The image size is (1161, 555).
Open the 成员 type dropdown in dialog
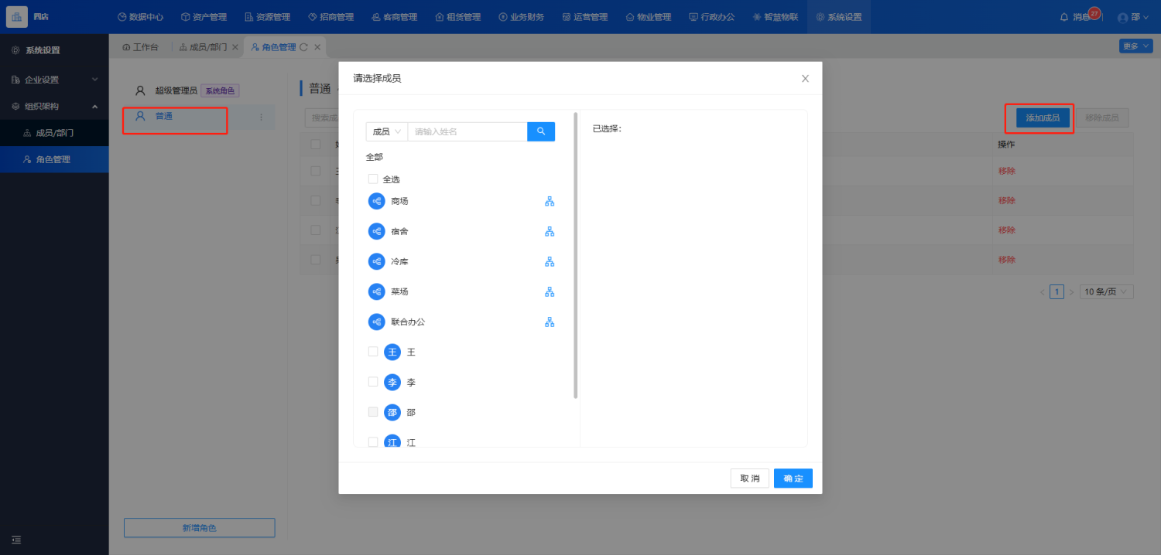[387, 131]
